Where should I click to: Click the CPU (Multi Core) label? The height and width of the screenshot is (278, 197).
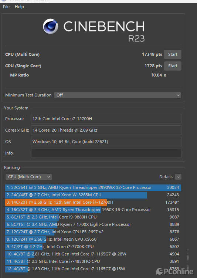tap(22, 54)
